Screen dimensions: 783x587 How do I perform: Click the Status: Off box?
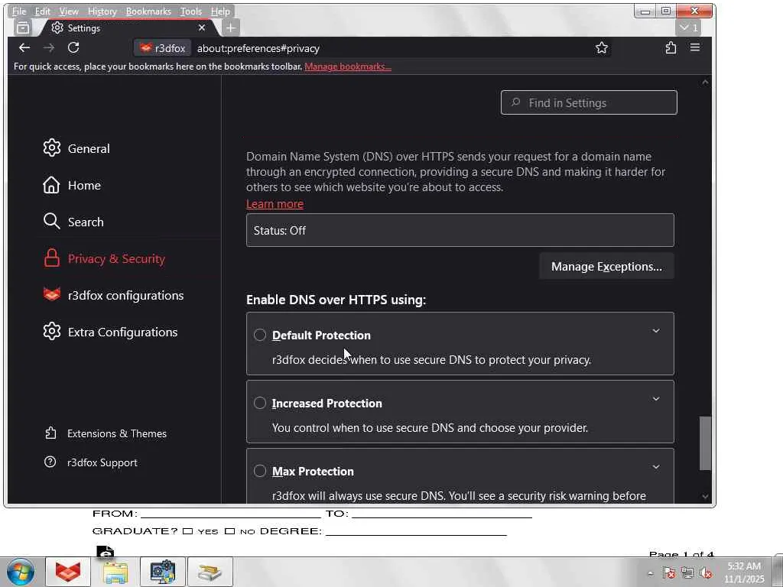(460, 230)
